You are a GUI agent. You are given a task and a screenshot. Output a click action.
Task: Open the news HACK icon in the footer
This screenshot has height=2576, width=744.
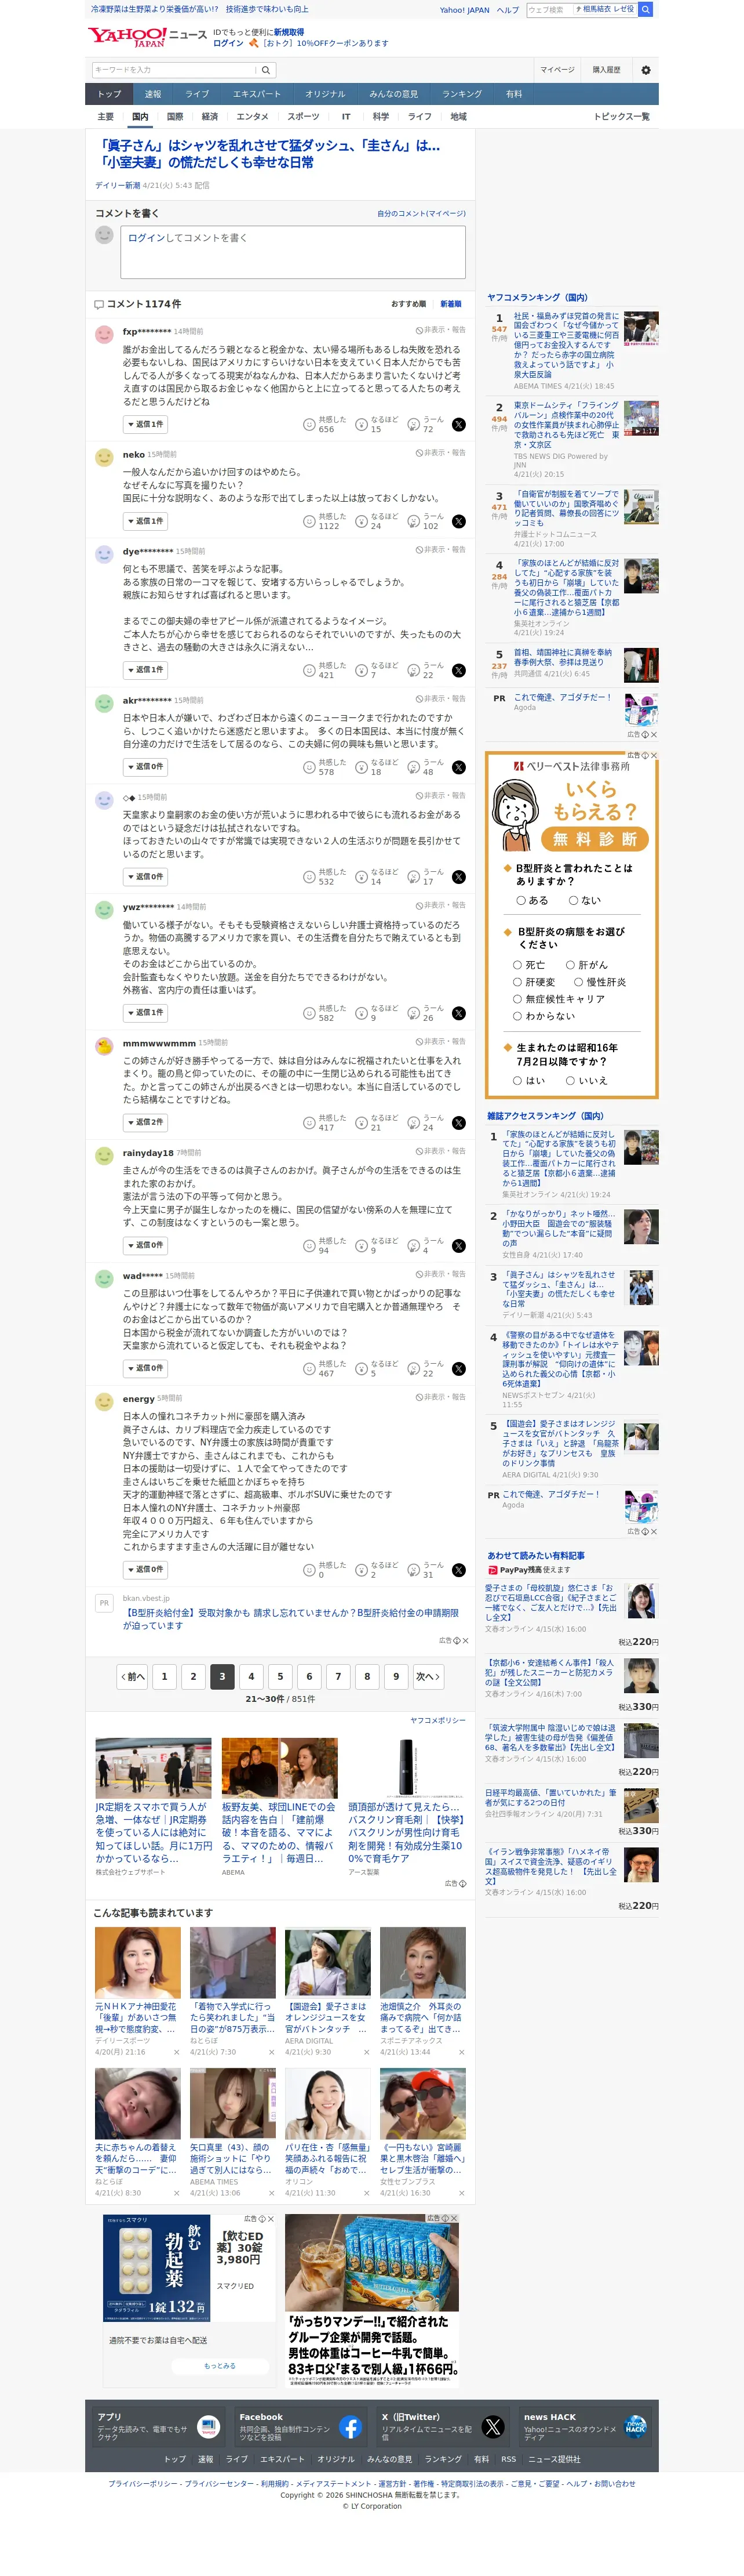635,2428
